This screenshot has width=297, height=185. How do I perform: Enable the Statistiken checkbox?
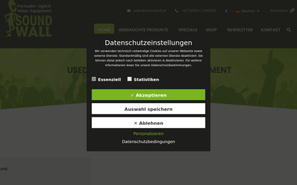pyautogui.click(x=130, y=79)
